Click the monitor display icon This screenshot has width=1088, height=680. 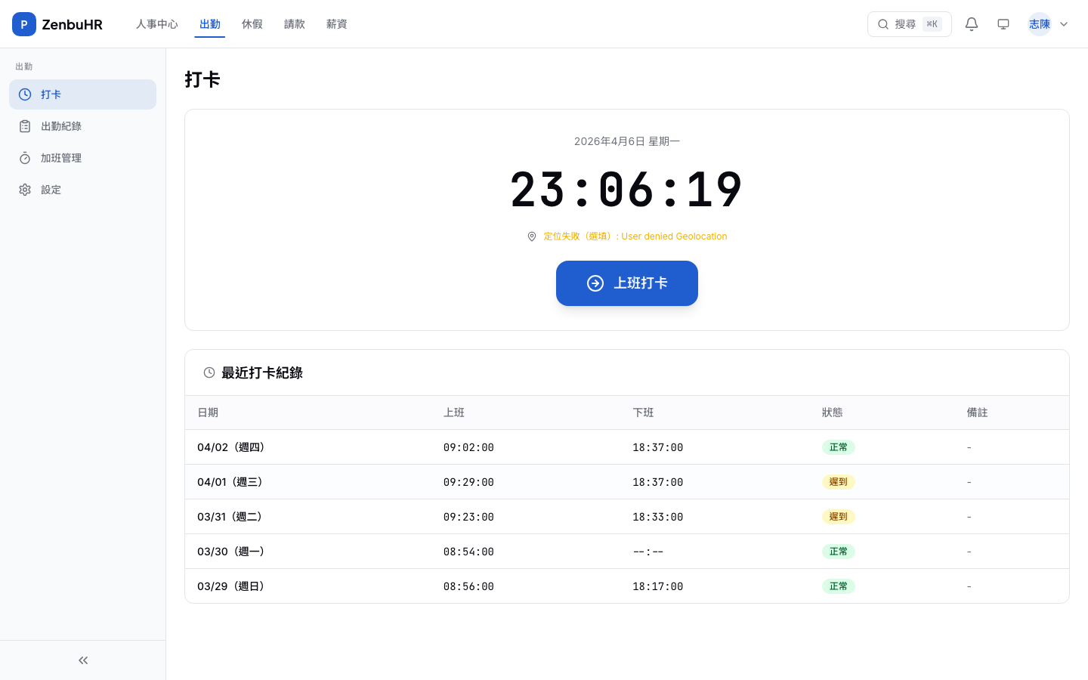(x=1003, y=24)
